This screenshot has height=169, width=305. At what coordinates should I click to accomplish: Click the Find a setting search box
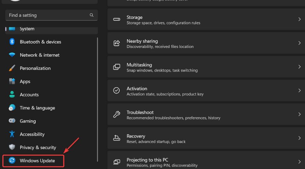(52, 15)
